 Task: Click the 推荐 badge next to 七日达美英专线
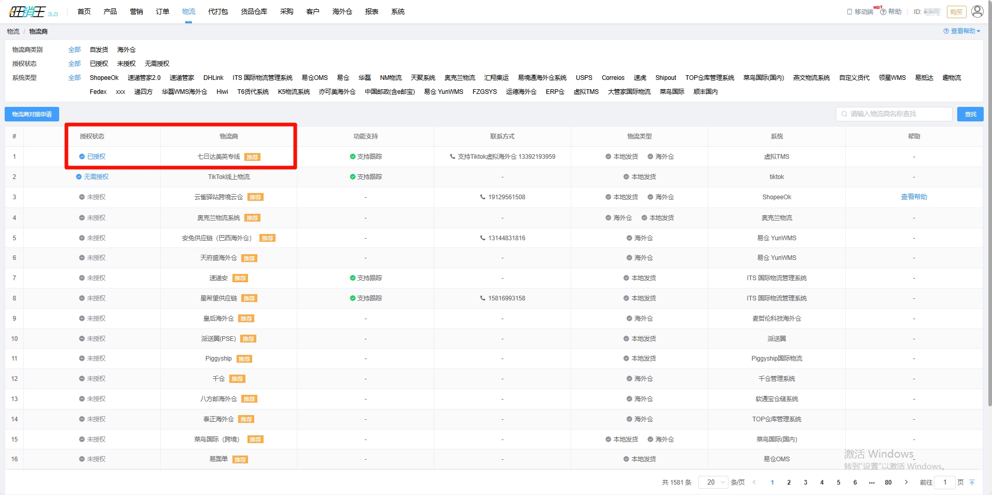pos(252,157)
